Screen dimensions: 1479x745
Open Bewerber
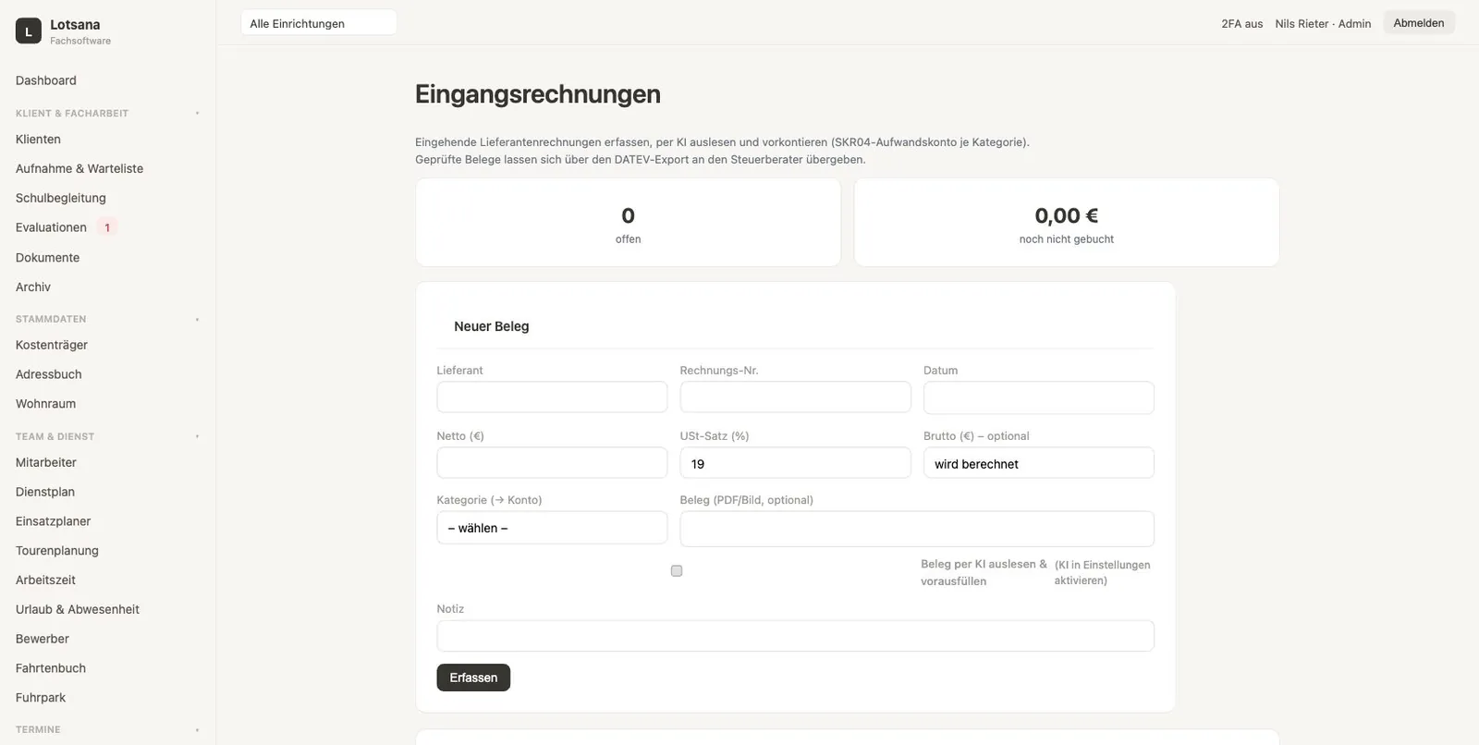click(43, 639)
